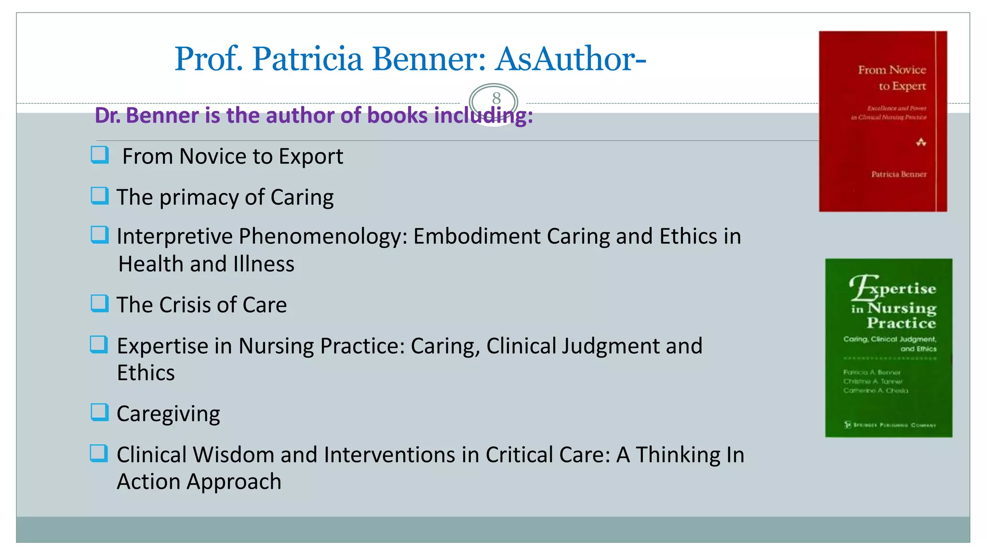Click the Action Approach text line
Viewport: 987px width, 555px height.
click(199, 482)
